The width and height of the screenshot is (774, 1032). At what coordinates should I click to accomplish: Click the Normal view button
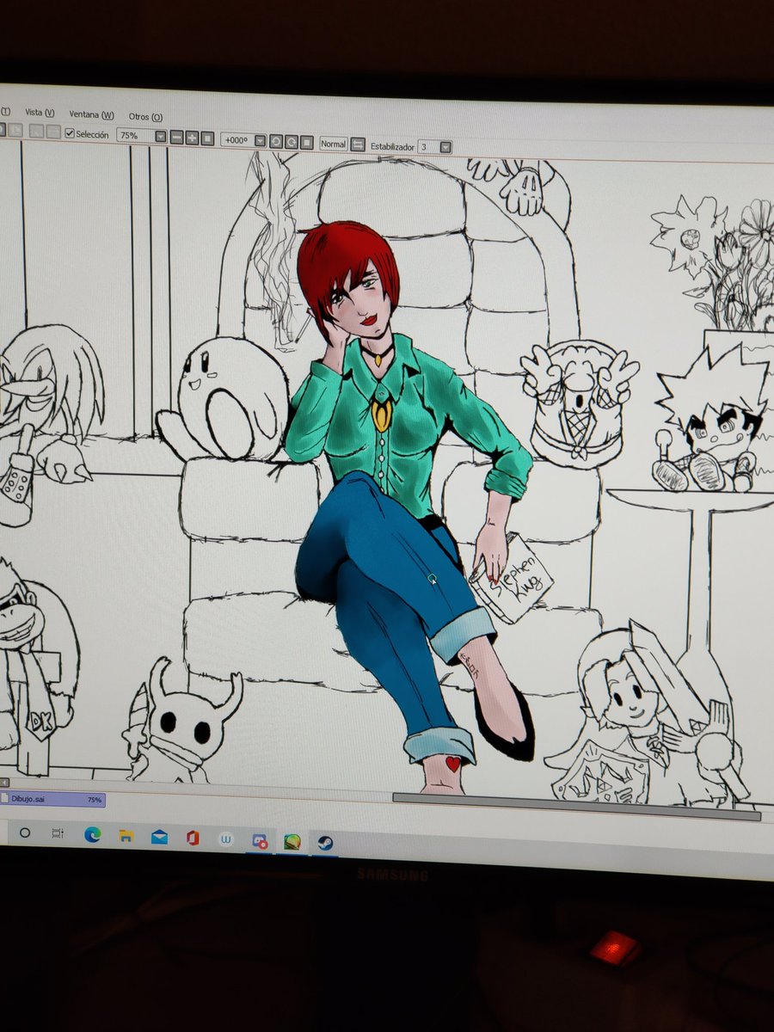[333, 144]
